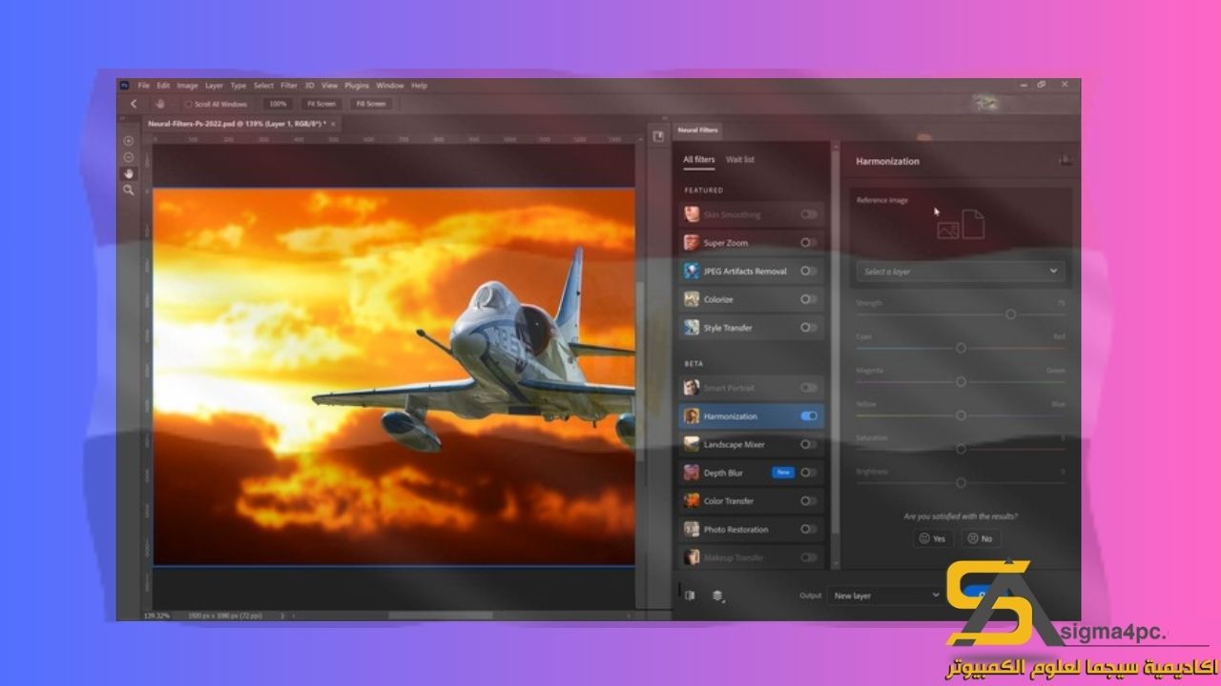Adjust the Cyan-Red slider handle
Viewport: 1221px width, 686px height.
961,348
